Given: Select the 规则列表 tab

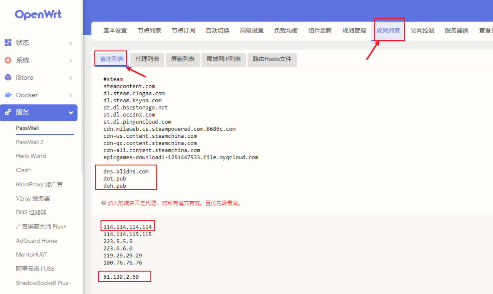Looking at the screenshot, I should pyautogui.click(x=389, y=30).
